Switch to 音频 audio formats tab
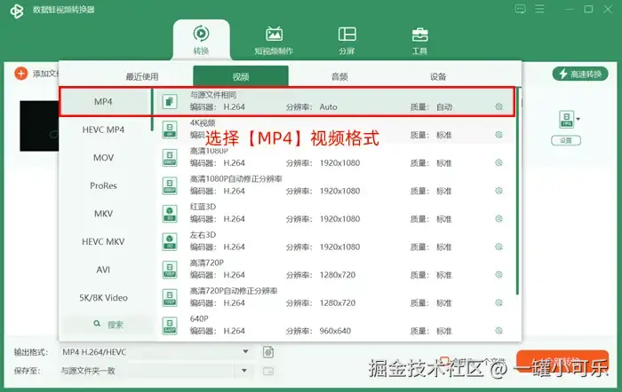This screenshot has width=622, height=392. [x=339, y=76]
